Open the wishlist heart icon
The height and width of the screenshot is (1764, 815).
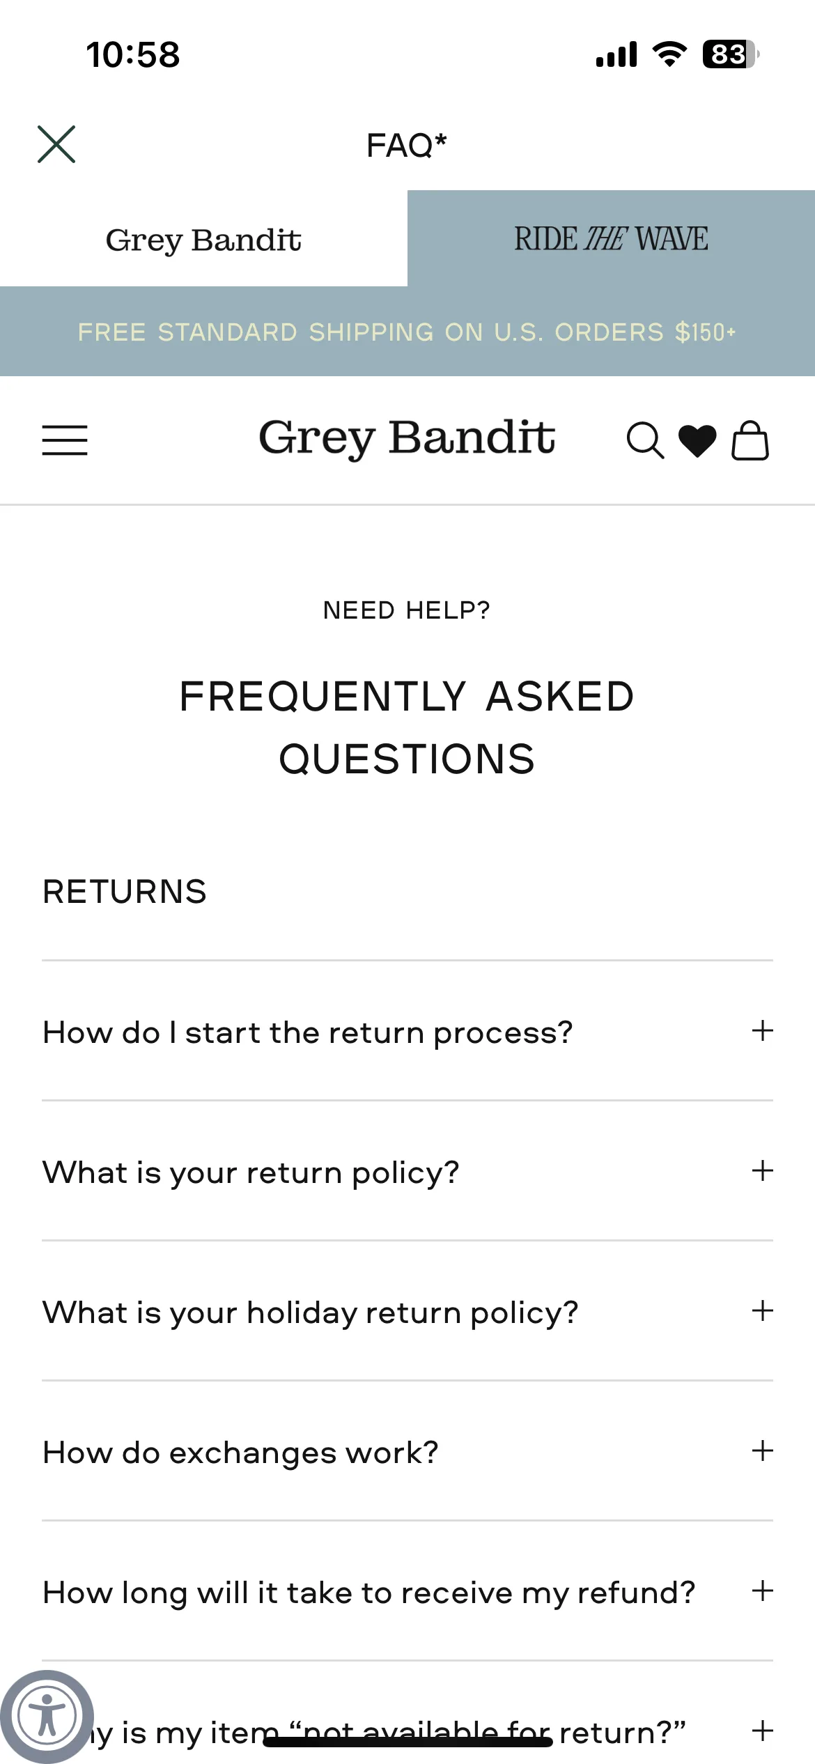(x=697, y=441)
